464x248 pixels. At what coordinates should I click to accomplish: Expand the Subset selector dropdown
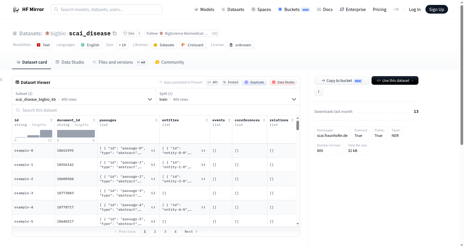[x=84, y=96]
